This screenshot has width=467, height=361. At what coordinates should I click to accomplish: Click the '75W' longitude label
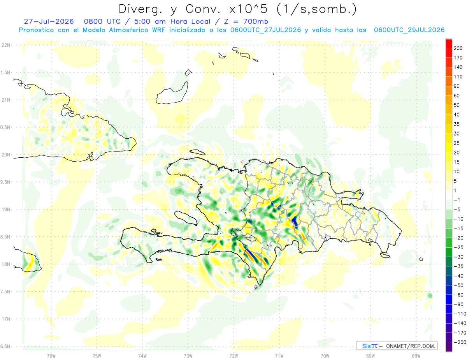[97, 355]
